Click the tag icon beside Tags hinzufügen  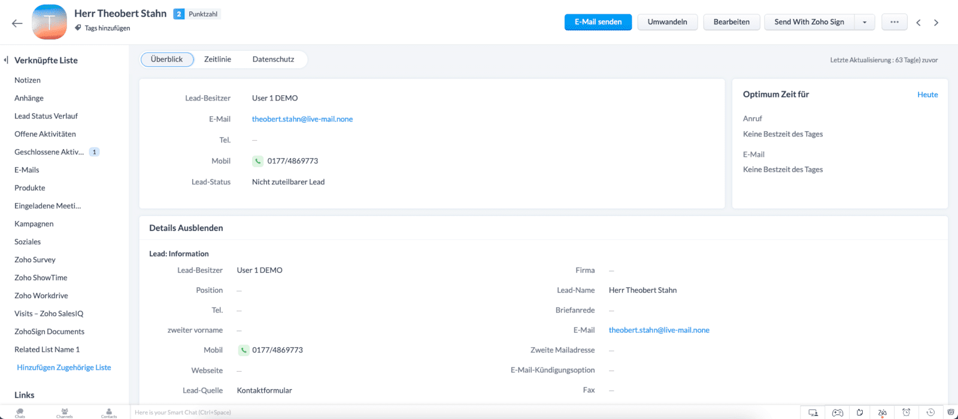78,28
